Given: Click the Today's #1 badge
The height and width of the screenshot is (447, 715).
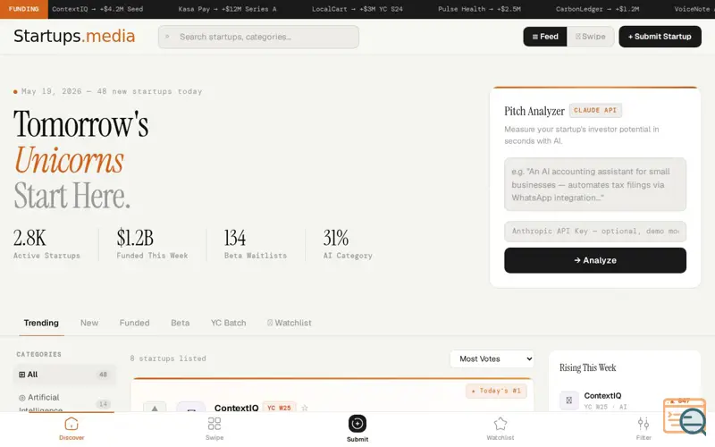Looking at the screenshot, I should click(496, 391).
